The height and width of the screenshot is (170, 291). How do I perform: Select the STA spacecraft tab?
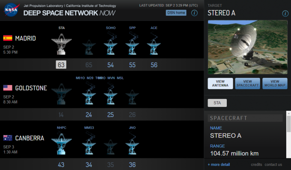[x=217, y=103]
